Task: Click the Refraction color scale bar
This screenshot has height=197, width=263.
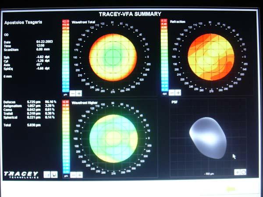Action: pos(164,55)
